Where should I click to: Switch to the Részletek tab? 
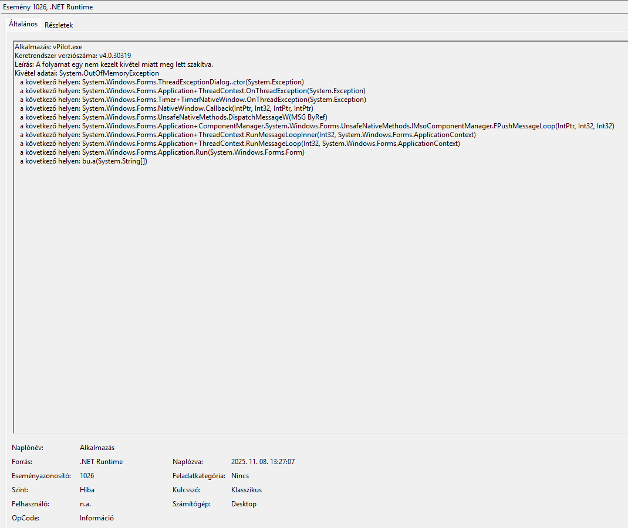[59, 25]
